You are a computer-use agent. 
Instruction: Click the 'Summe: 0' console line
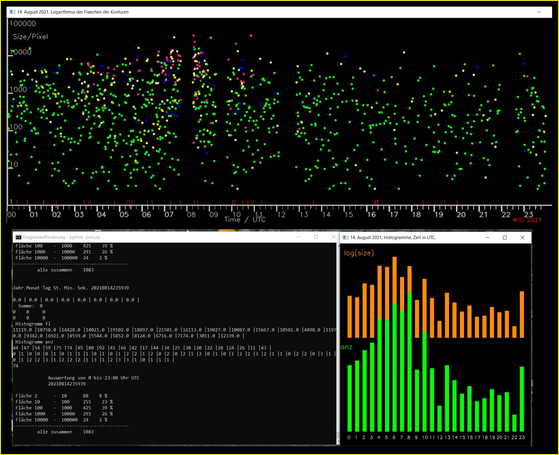30,306
